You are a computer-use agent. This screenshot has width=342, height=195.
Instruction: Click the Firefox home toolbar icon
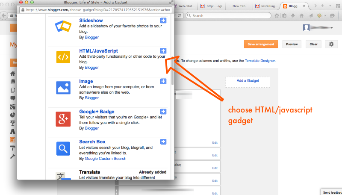[x=302, y=16]
